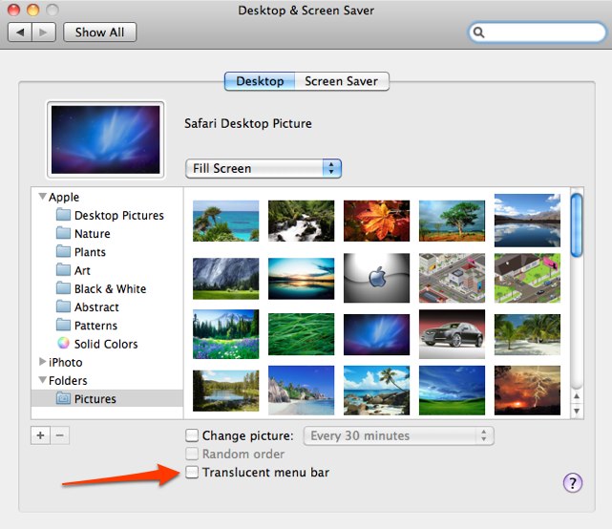Select the Pictures folder under Folders
This screenshot has width=612, height=529.
pyautogui.click(x=107, y=398)
